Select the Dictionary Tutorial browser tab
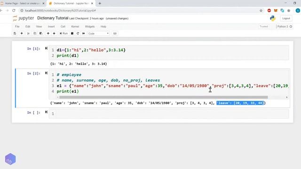This screenshot has height=169, width=301. [71, 3]
